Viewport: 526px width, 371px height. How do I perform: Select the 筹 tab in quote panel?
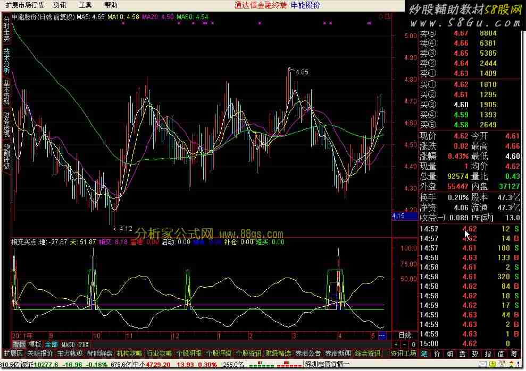[x=514, y=353]
